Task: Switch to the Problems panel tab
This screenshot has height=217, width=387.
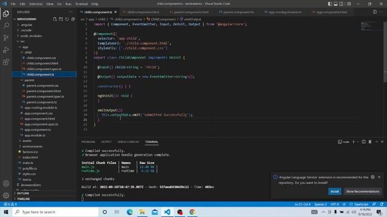Action: pos(88,142)
